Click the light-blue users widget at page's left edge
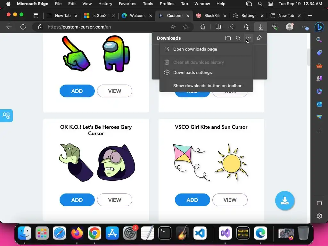 pyautogui.click(x=6, y=115)
